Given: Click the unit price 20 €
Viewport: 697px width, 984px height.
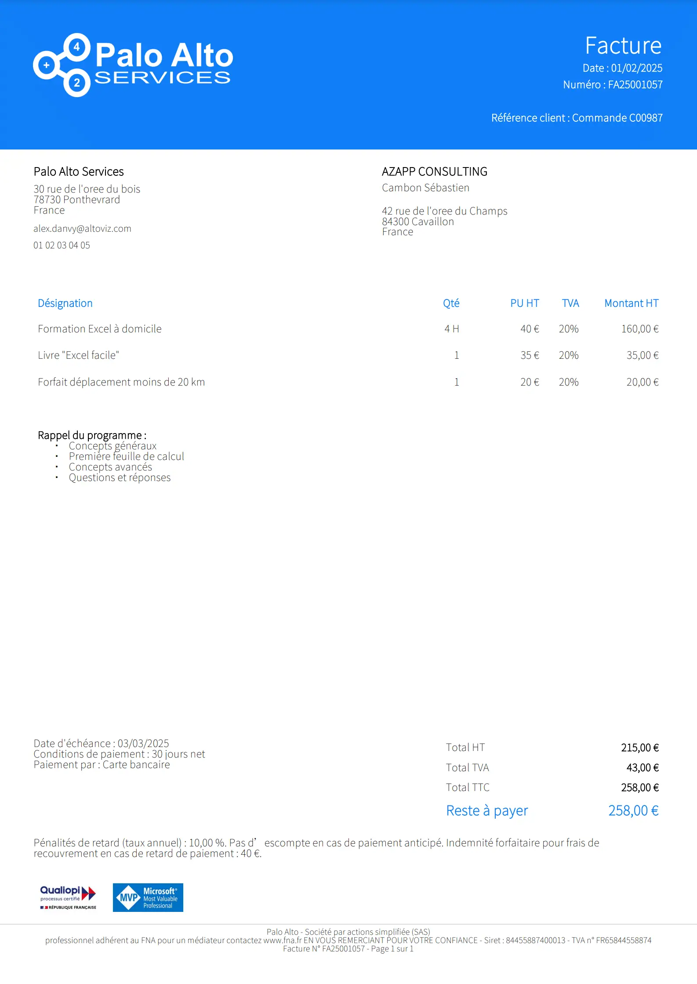Looking at the screenshot, I should [530, 382].
